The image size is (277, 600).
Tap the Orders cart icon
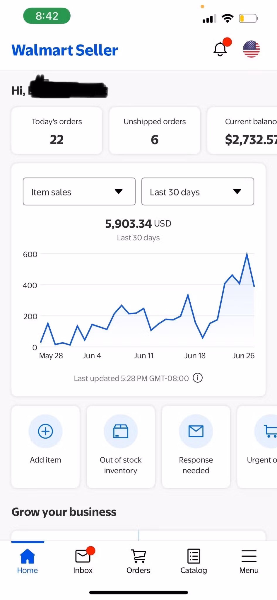point(138,556)
